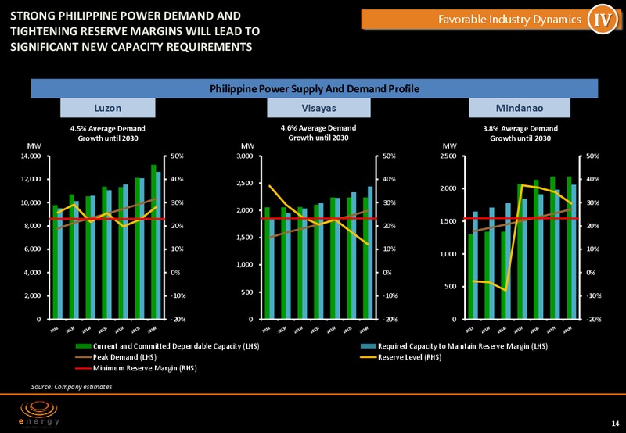Click the 12,000 axis value on Luzon chart

[31, 180]
